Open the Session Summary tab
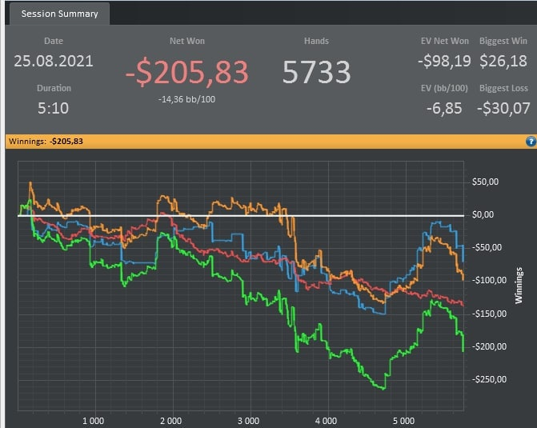Image resolution: width=537 pixels, height=428 pixels. click(x=59, y=14)
